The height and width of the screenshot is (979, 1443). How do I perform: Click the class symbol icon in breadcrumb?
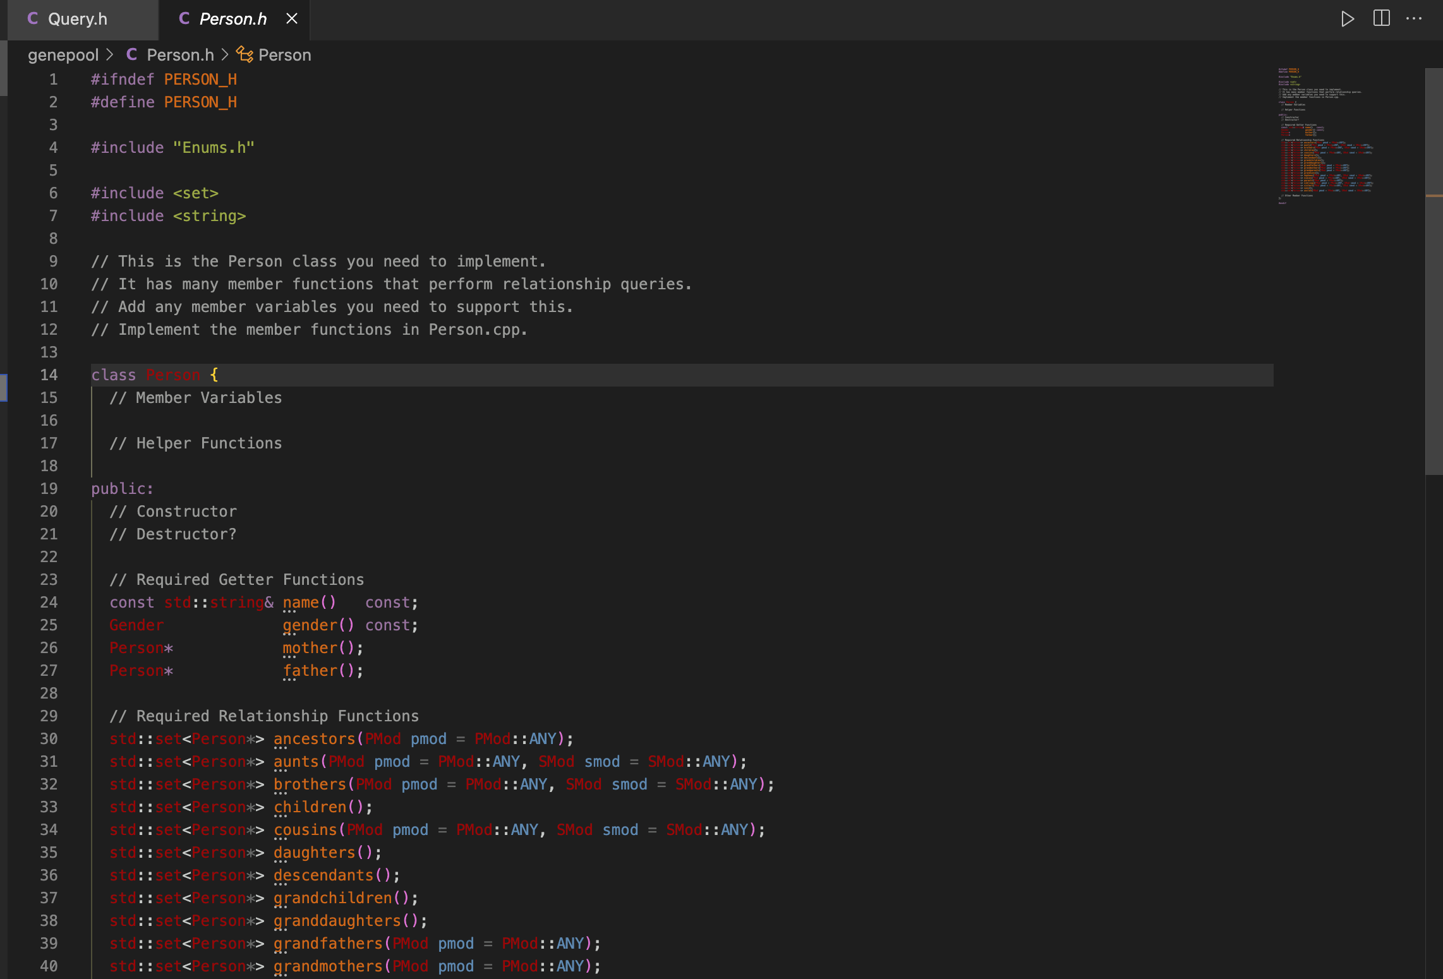point(245,55)
